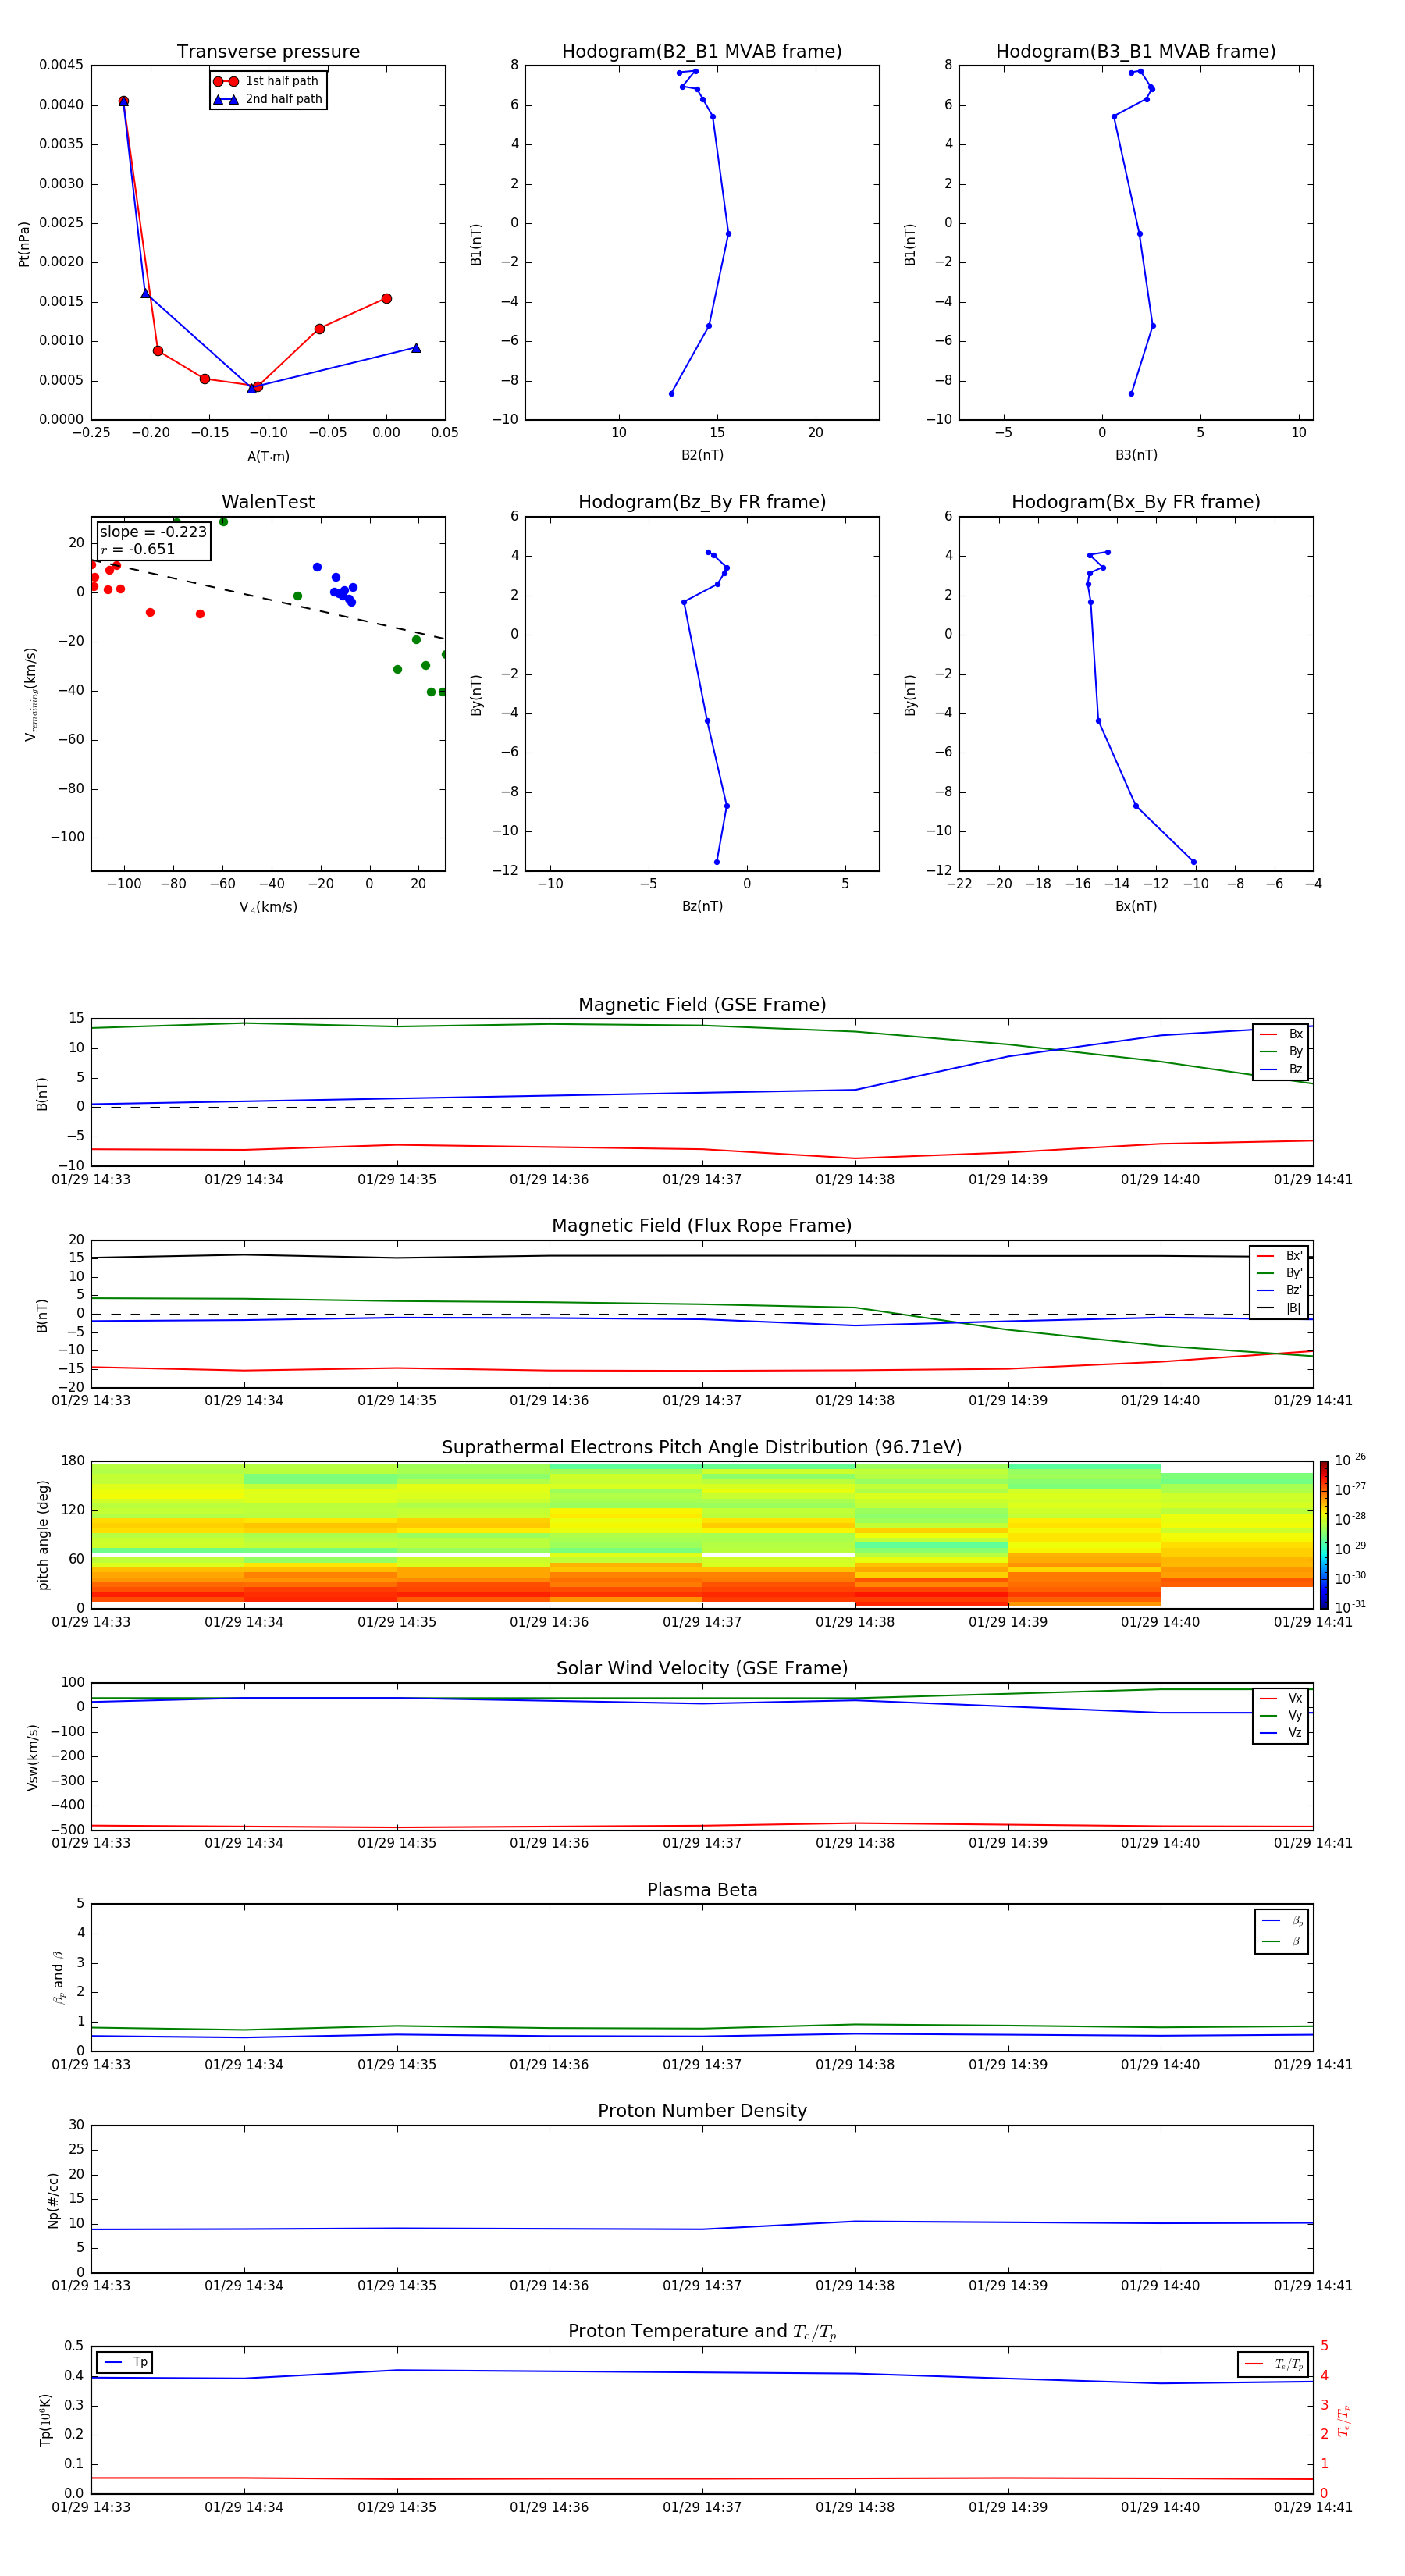Click the "Plasma Beta" plot title
This screenshot has height=2576, width=1405.
pyautogui.click(x=702, y=1891)
